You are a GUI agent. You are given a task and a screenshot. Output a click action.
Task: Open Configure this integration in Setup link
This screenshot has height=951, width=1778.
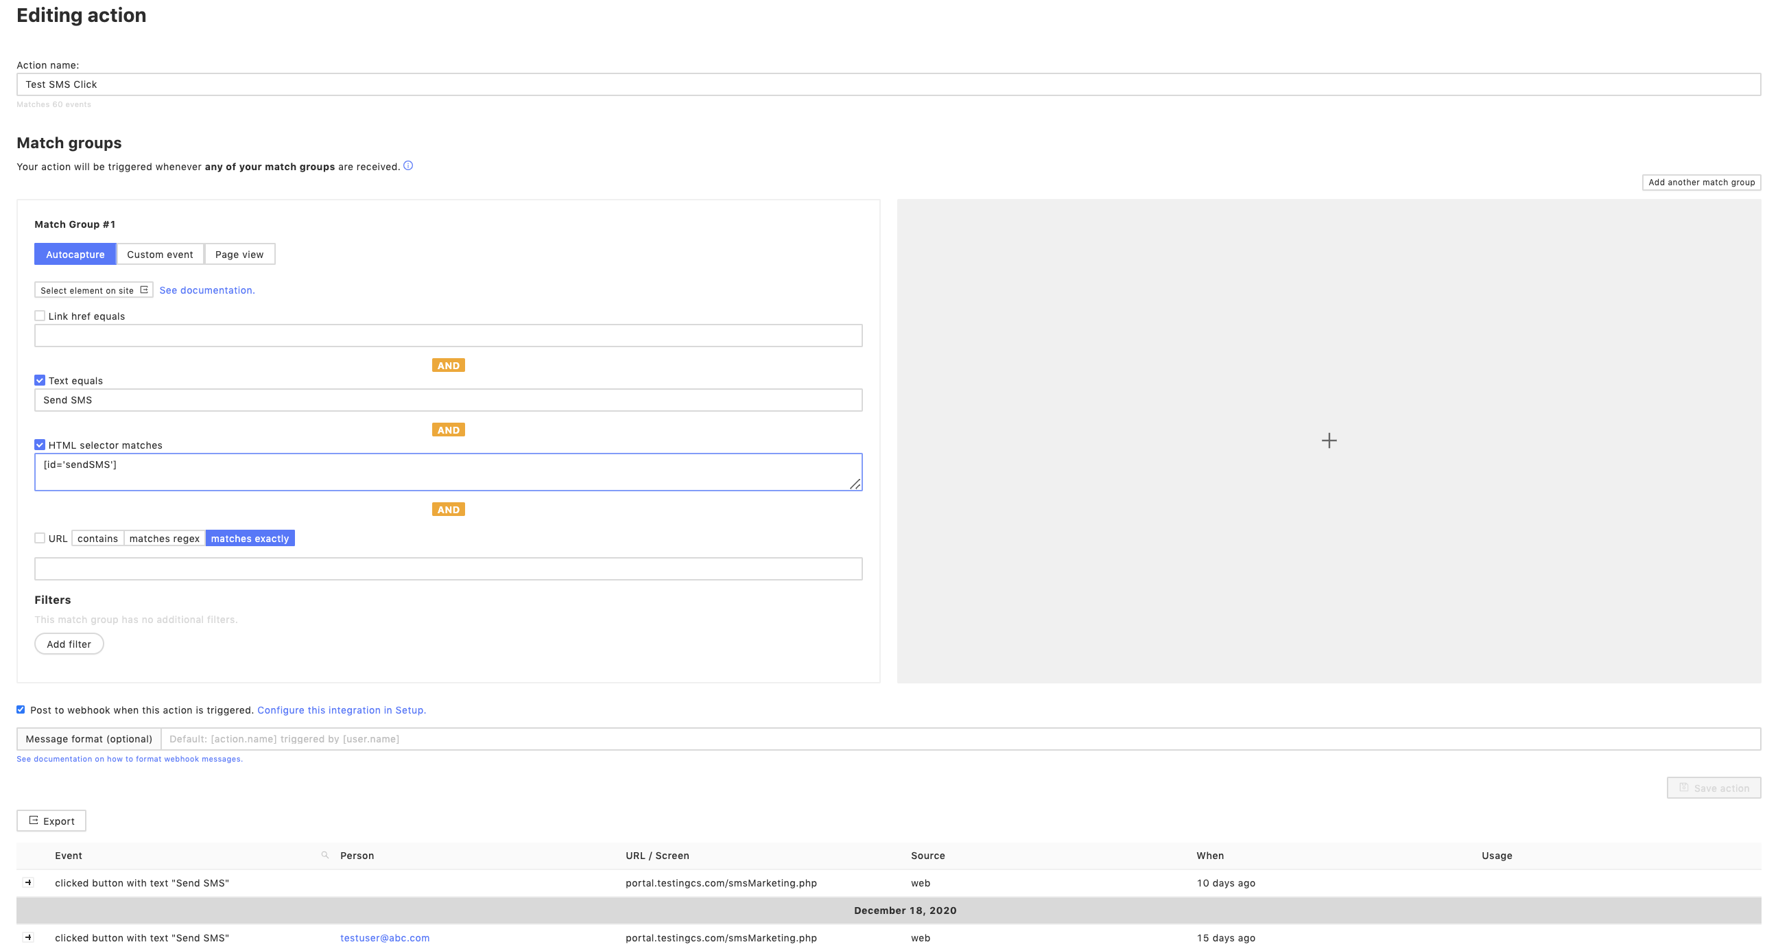tap(342, 710)
